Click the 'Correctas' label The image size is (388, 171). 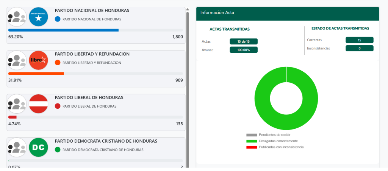coord(314,40)
